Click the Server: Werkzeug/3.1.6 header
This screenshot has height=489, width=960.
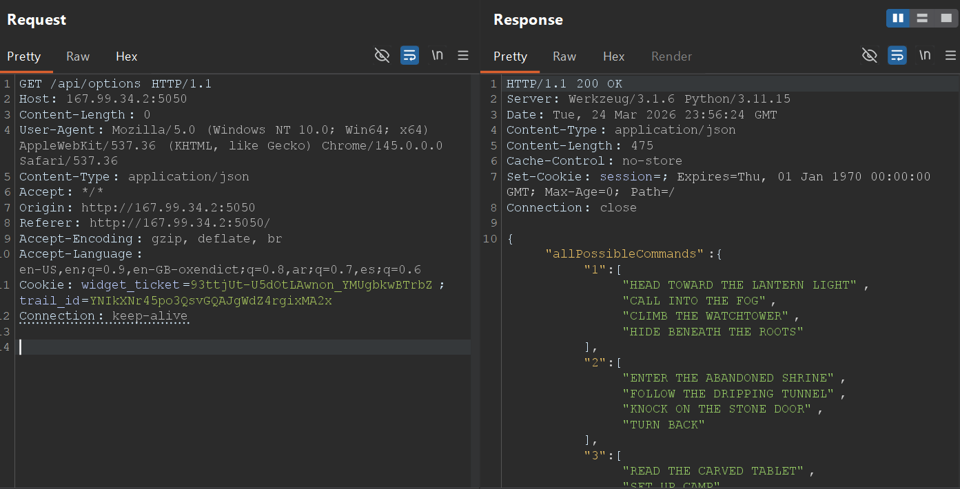648,99
